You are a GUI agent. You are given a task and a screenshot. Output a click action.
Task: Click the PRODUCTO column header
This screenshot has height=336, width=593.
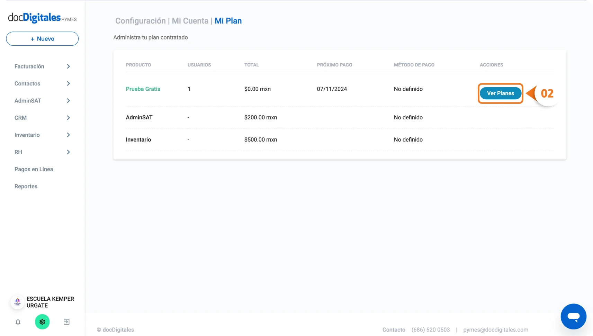(x=138, y=65)
